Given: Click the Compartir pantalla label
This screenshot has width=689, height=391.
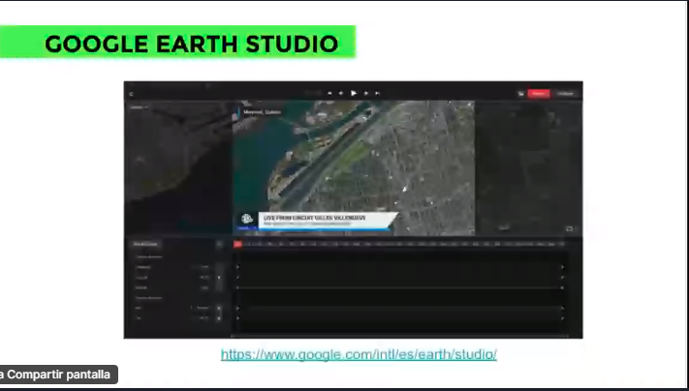Looking at the screenshot, I should 58,375.
